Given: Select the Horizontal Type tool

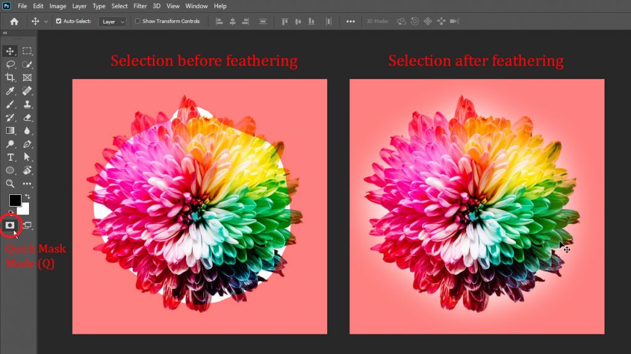Looking at the screenshot, I should (10, 157).
